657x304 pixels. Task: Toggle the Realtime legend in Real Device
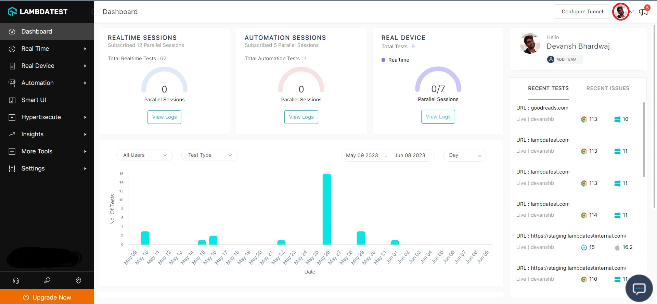[395, 60]
